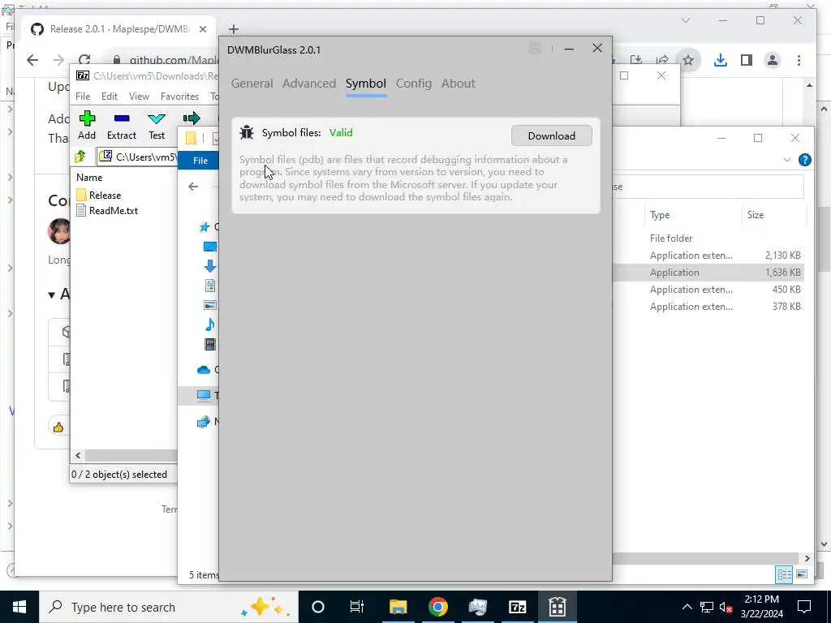Click the Type column header in Explorer

pyautogui.click(x=660, y=215)
